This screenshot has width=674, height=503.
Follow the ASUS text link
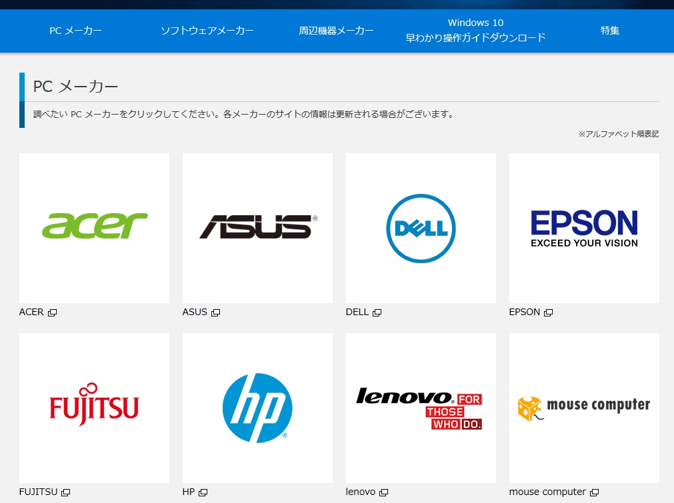(195, 312)
